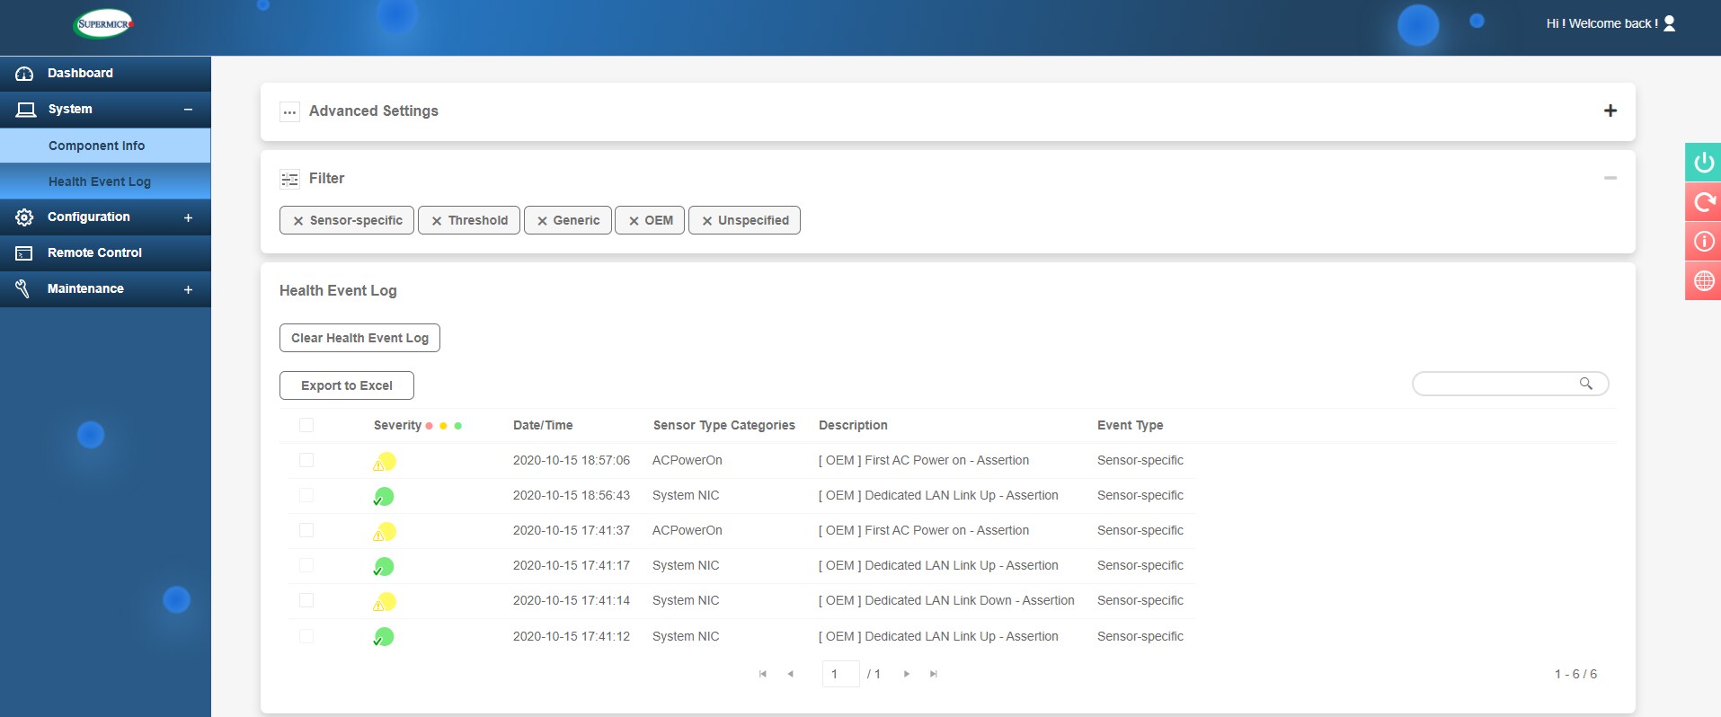Collapse the Filter panel
1721x717 pixels.
point(1610,178)
